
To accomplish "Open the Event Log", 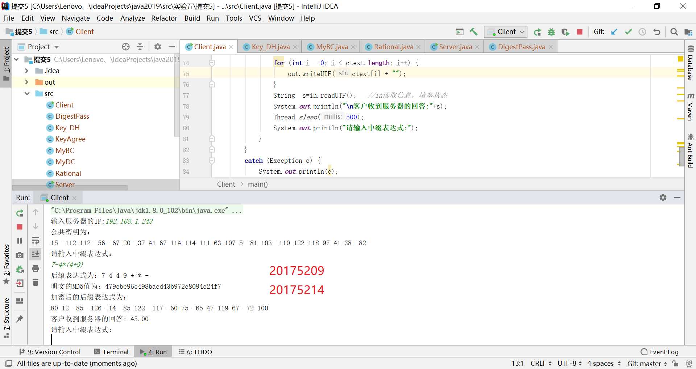I will (660, 352).
